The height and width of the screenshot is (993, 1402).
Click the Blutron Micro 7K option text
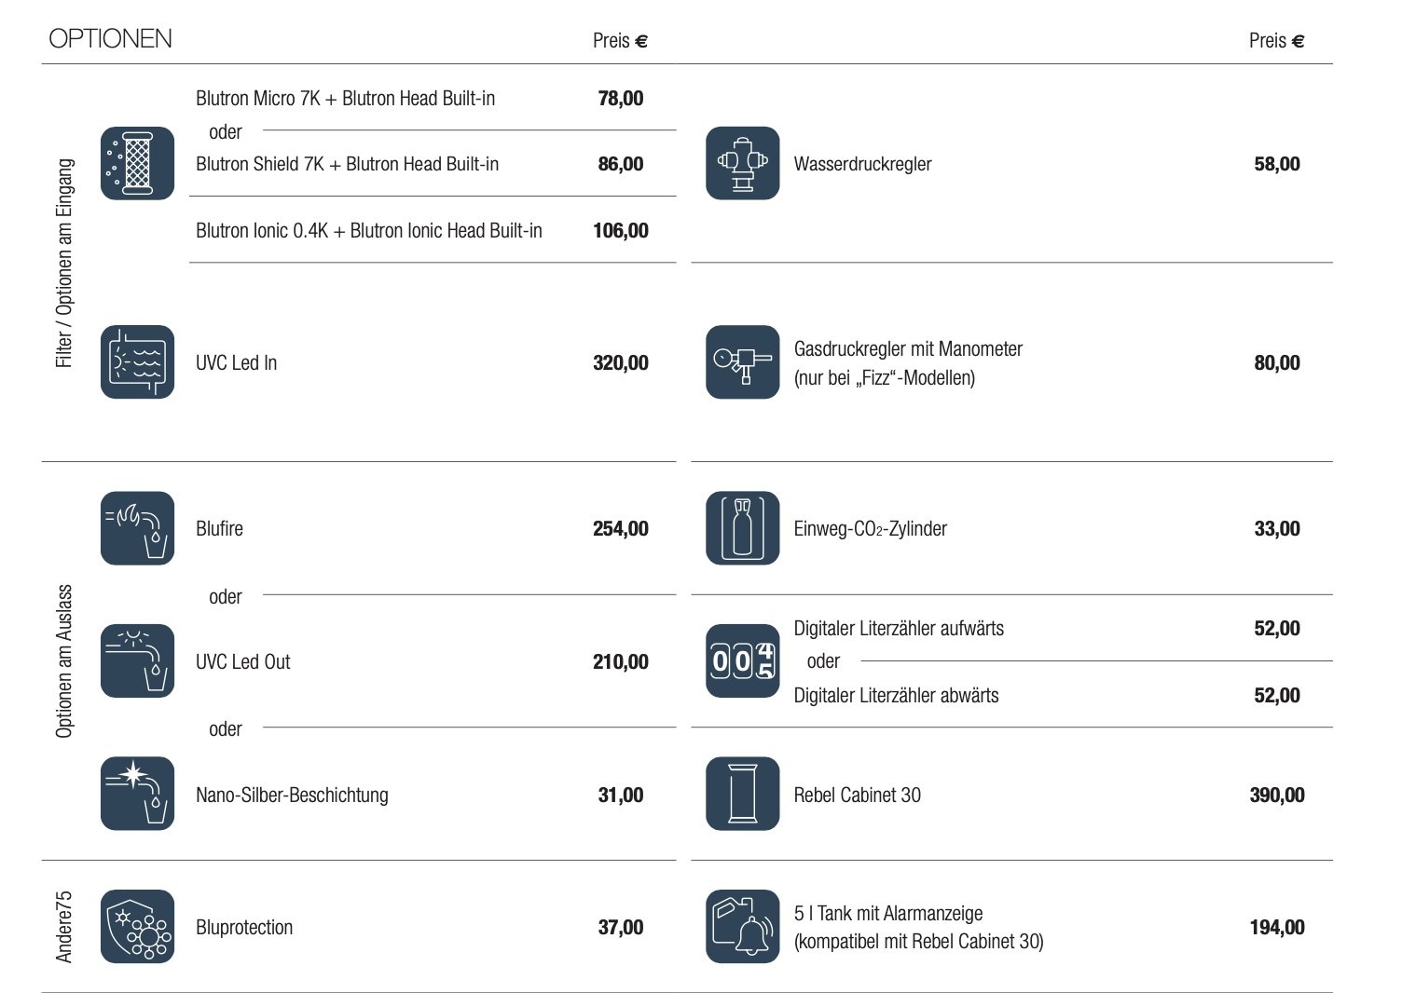(x=345, y=99)
